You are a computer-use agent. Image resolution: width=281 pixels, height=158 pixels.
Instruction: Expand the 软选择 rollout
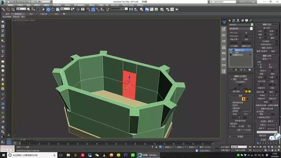point(240,136)
